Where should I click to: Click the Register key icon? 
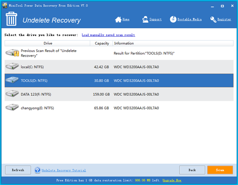click(x=213, y=20)
